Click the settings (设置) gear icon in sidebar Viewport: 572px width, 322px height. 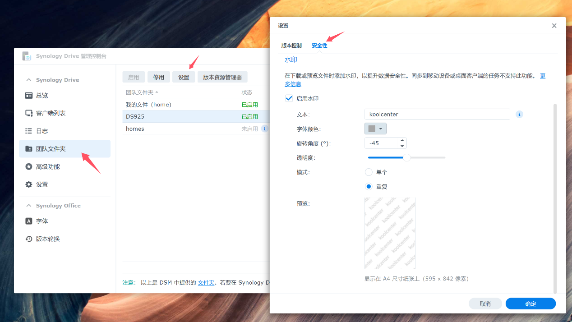point(29,184)
